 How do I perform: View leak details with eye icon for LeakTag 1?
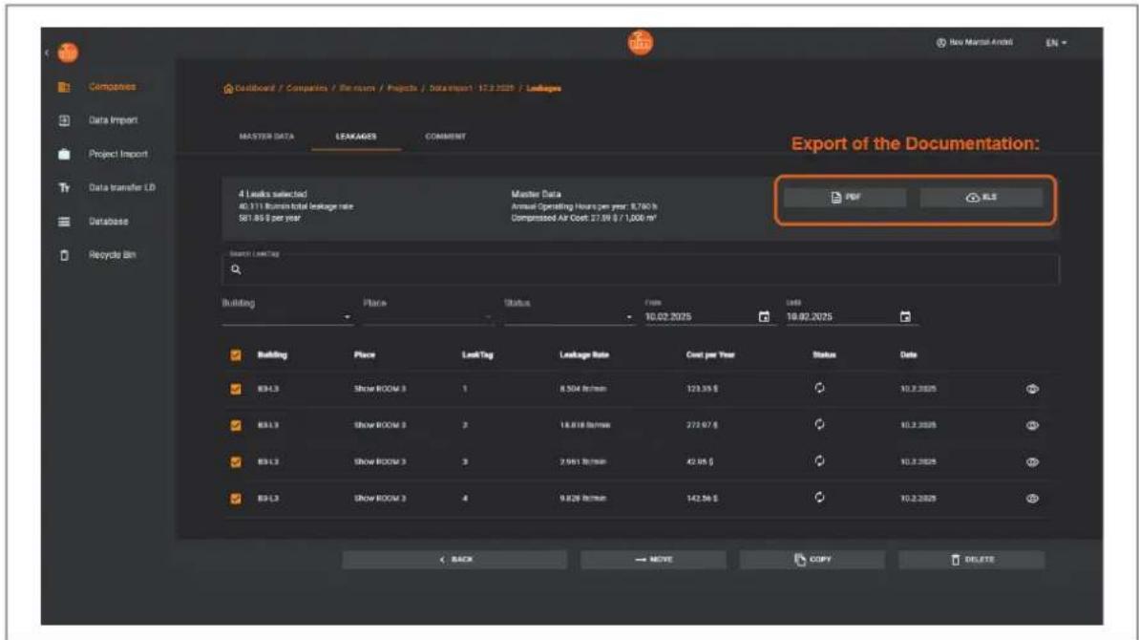(1032, 390)
